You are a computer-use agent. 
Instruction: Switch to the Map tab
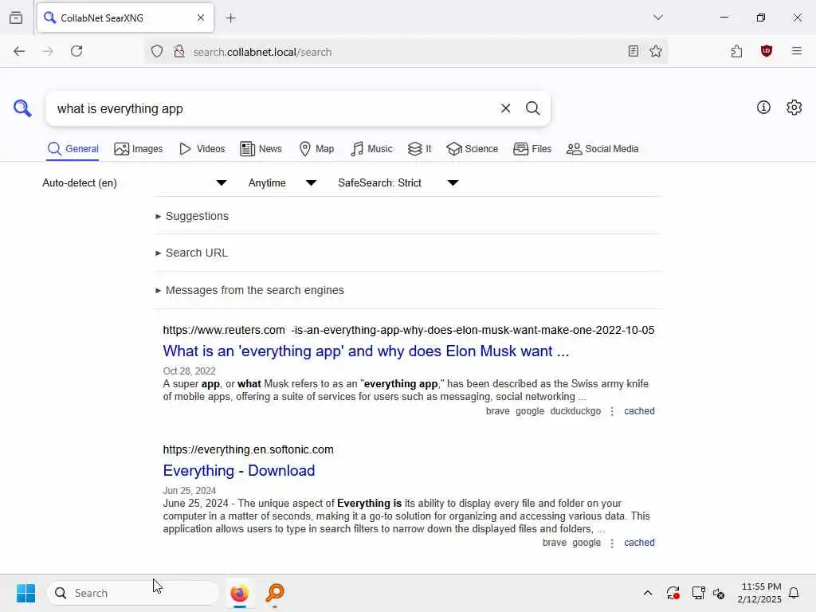tap(316, 149)
